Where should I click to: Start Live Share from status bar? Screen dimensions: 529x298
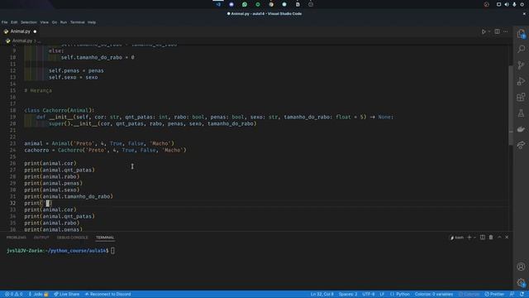point(67,295)
